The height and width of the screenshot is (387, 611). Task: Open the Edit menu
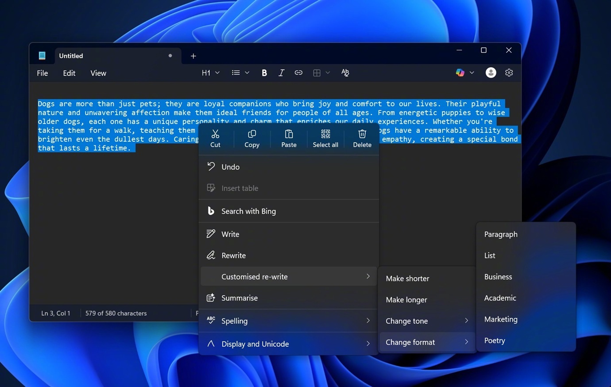pos(69,73)
